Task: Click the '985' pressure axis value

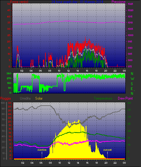Action: point(130,54)
